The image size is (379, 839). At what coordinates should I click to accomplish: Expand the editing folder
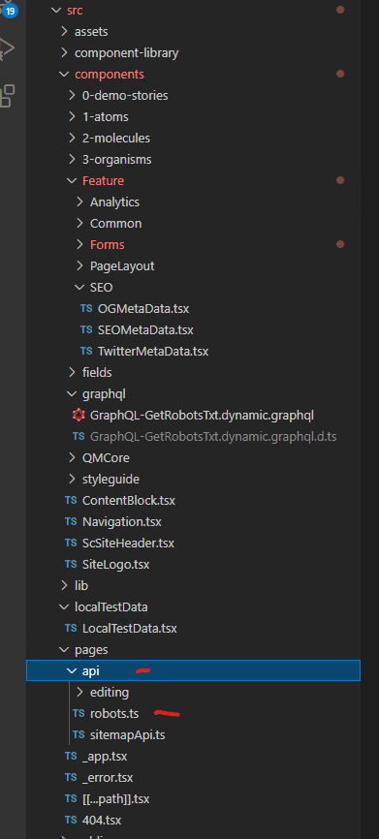(x=79, y=693)
